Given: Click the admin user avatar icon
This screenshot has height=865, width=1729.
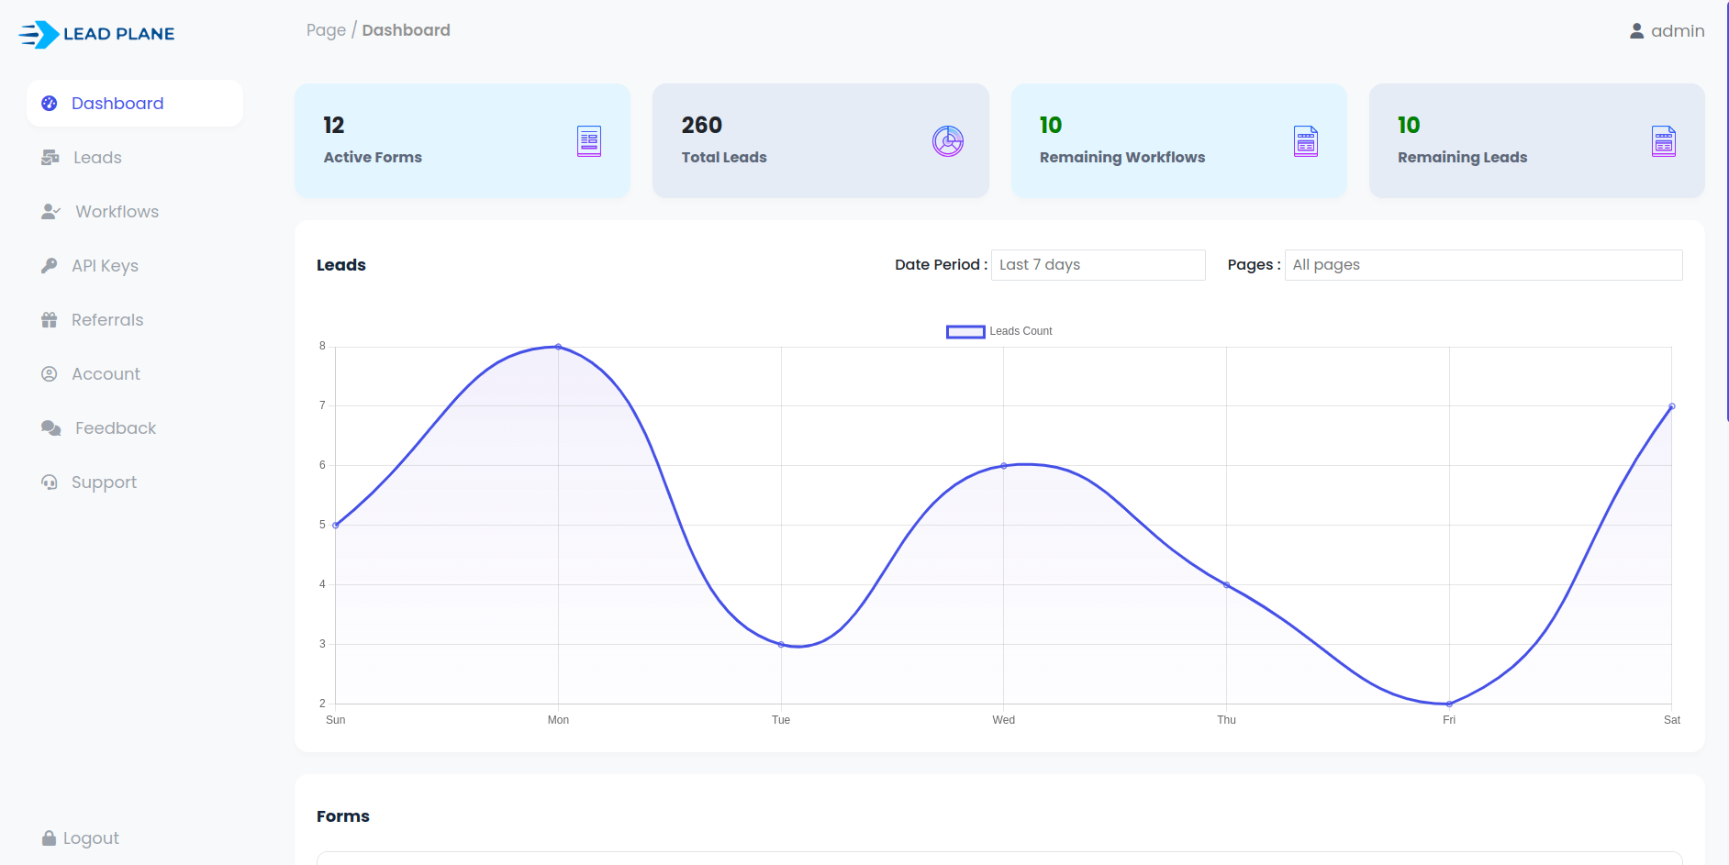Looking at the screenshot, I should click(x=1636, y=30).
